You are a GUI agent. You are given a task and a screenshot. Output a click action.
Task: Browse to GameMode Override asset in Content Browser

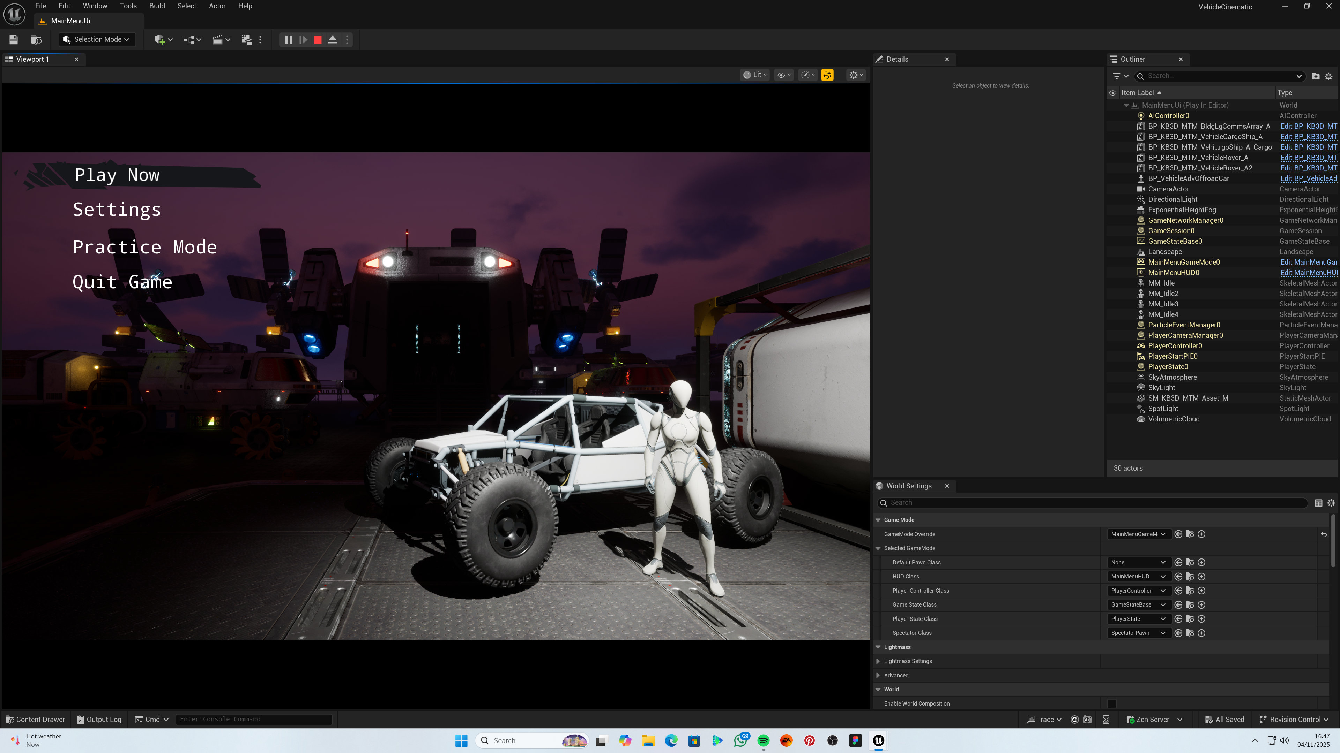pyautogui.click(x=1190, y=534)
